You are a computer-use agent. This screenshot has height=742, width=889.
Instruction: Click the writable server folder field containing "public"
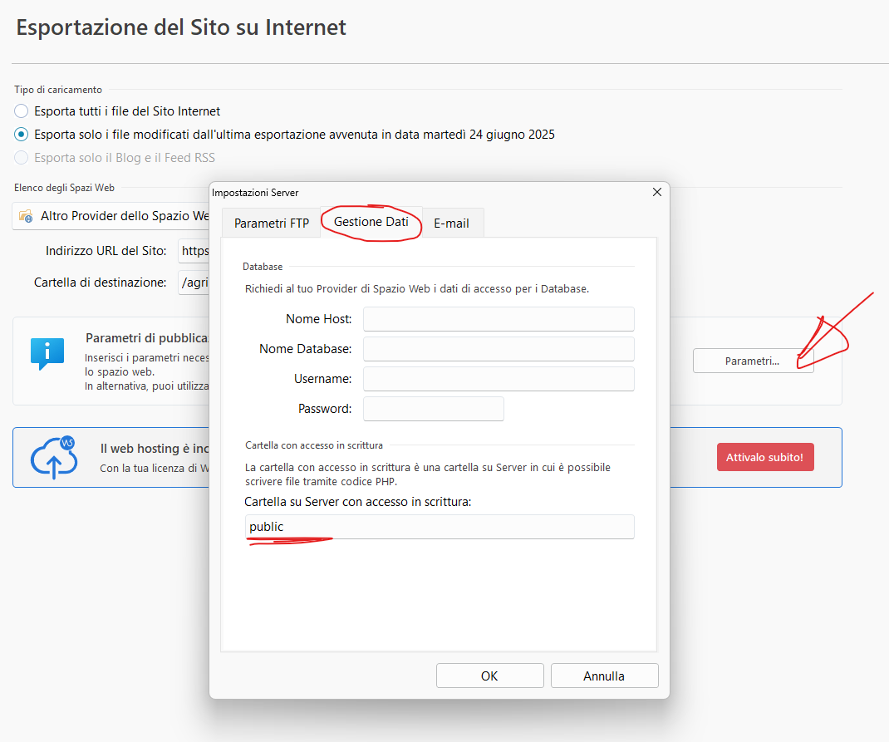440,527
